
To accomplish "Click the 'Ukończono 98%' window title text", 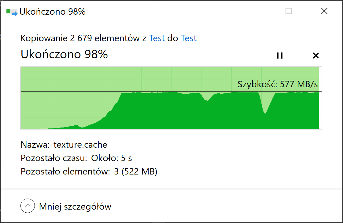I will 53,12.
